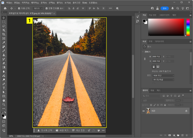
Task: Select the Pen tool
Action: coord(4,84)
